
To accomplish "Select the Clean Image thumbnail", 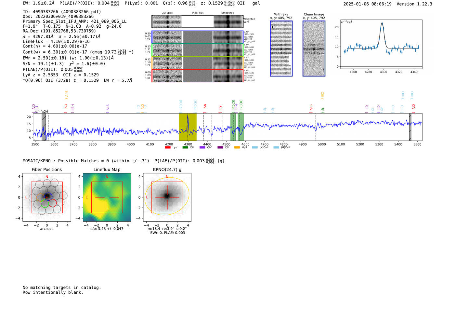I will pos(314,48).
